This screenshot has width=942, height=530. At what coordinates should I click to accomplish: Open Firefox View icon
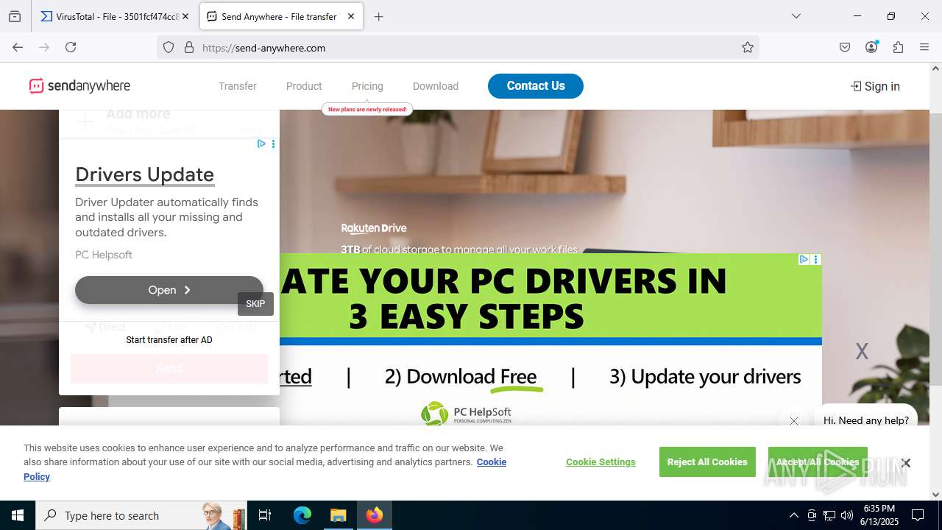15,16
